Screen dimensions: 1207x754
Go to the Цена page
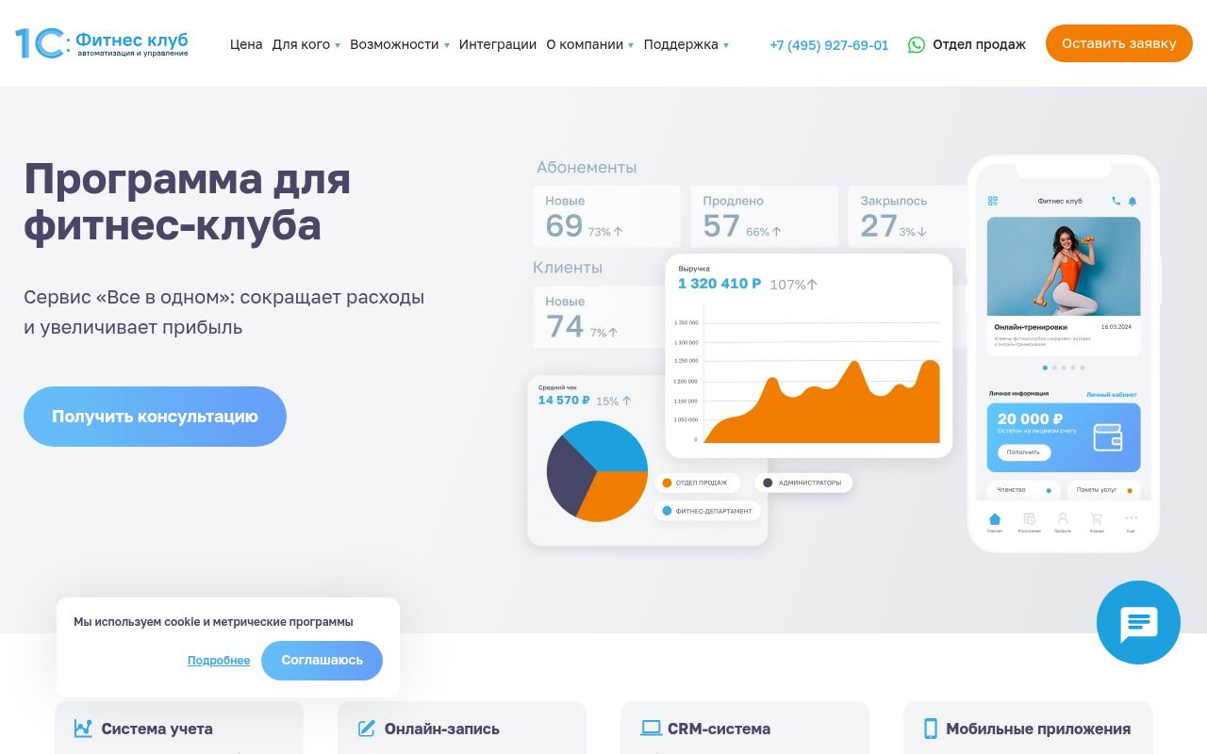246,44
